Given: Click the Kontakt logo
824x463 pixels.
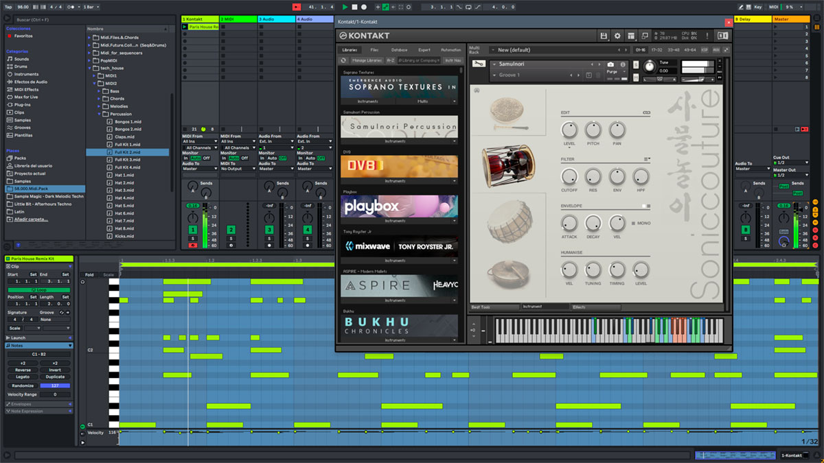Looking at the screenshot, I should click(x=364, y=36).
